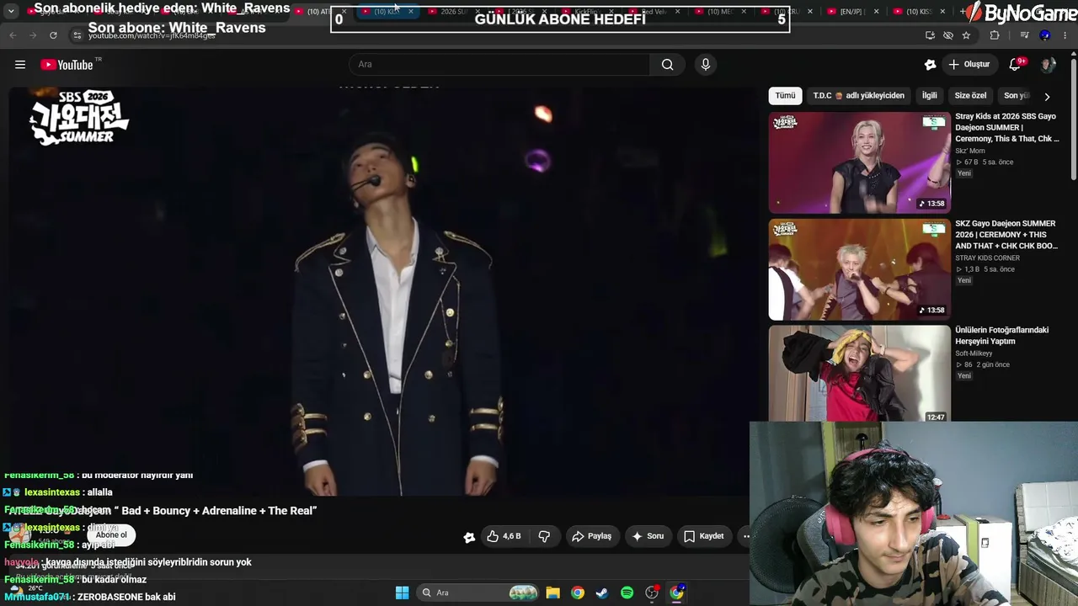Open the Windows Start menu
Viewport: 1078px width, 606px height.
403,593
